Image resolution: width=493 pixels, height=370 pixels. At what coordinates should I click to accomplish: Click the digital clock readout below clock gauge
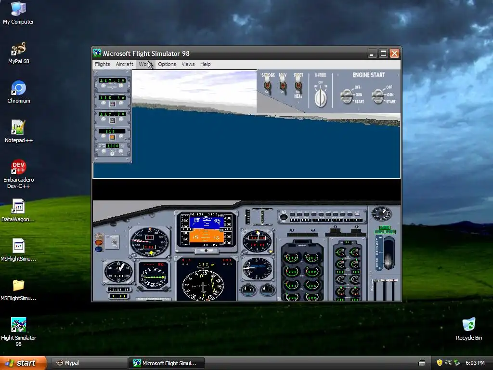(118, 289)
